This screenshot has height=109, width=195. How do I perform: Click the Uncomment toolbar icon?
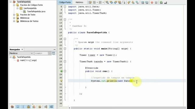tap(165, 2)
